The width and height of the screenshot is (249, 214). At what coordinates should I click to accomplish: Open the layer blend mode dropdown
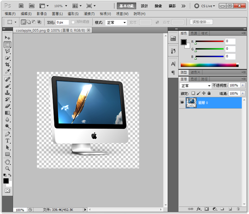(196, 86)
